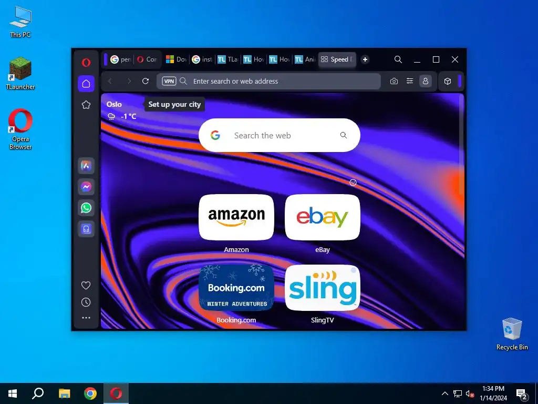The height and width of the screenshot is (404, 538).
Task: Open a new tab with plus button
Action: tap(365, 59)
